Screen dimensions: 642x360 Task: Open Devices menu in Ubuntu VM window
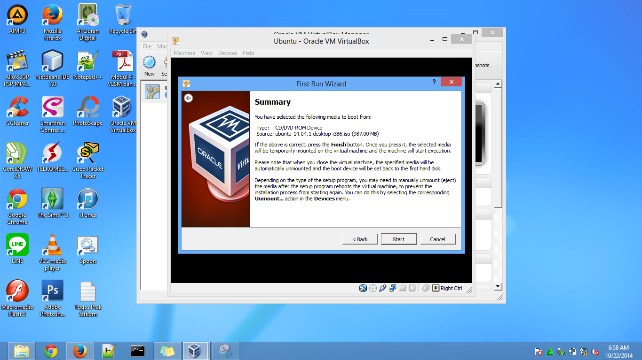pos(228,53)
